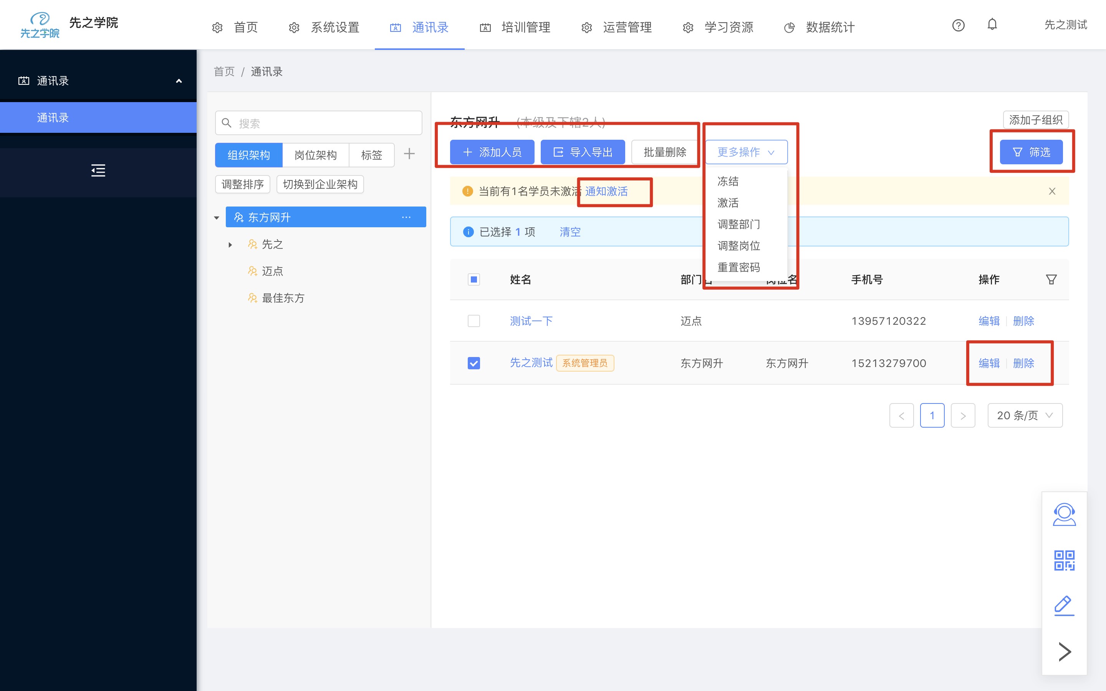
Task: Open 运营管理 in top navigation
Action: 616,27
